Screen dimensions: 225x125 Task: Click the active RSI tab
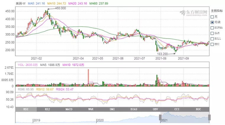[x=26, y=109]
